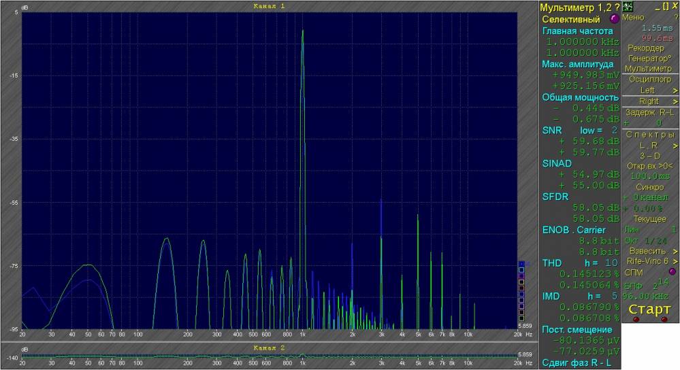This screenshot has width=680, height=370.
Task: Open the Генератор panel
Action: [649, 58]
